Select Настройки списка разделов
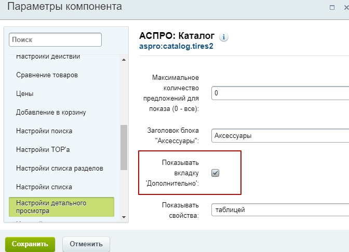Viewport: 349px width, 252px height. pyautogui.click(x=59, y=168)
